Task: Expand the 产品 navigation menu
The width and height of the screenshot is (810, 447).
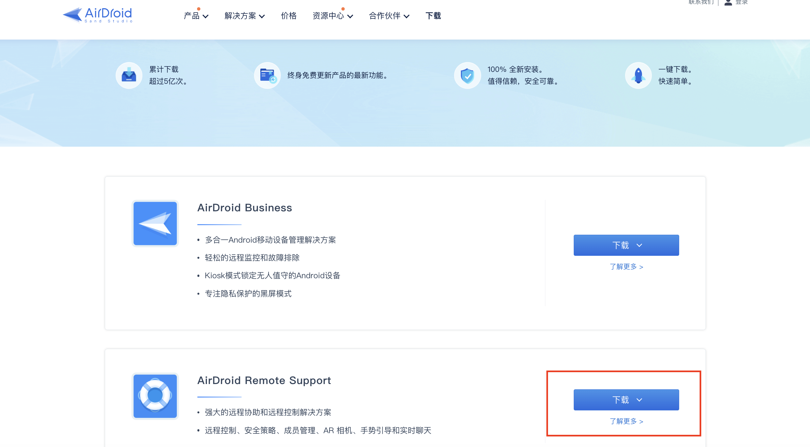Action: (196, 16)
